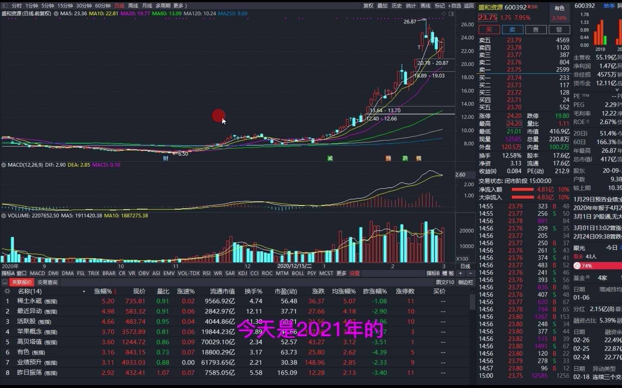Sort by 涨幅% column with red arrow
The image size is (622, 388).
pyautogui.click(x=105, y=291)
